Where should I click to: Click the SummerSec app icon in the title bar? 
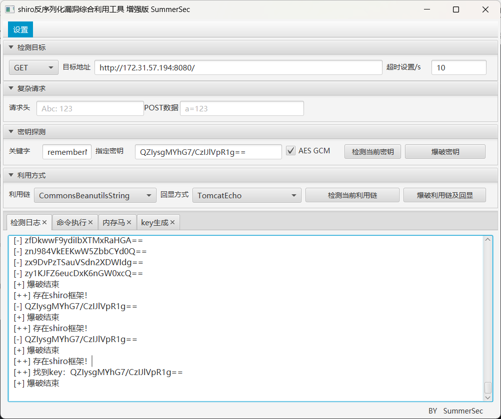[9, 9]
